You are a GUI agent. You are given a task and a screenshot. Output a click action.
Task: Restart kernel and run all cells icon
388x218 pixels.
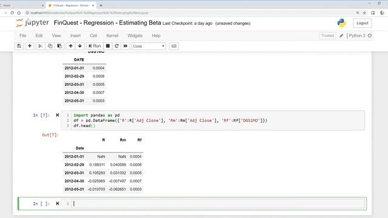(x=125, y=46)
